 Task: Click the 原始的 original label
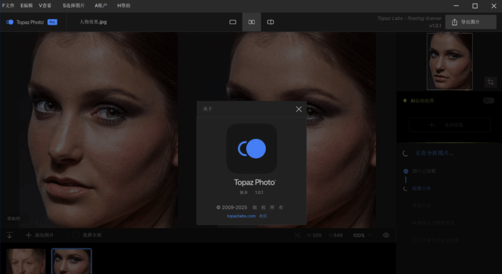coord(13,219)
